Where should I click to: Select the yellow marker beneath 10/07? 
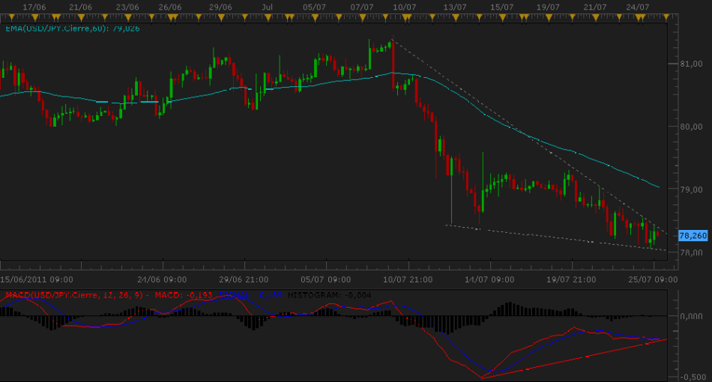point(405,16)
